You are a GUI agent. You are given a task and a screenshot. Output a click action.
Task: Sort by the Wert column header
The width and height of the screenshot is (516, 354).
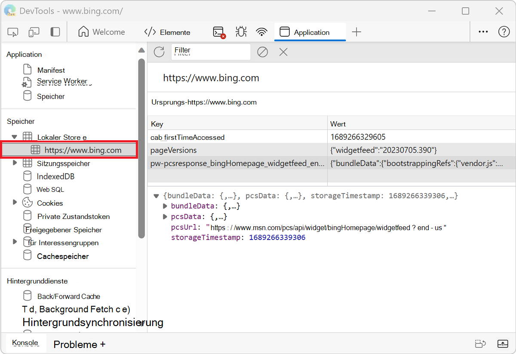pos(421,123)
